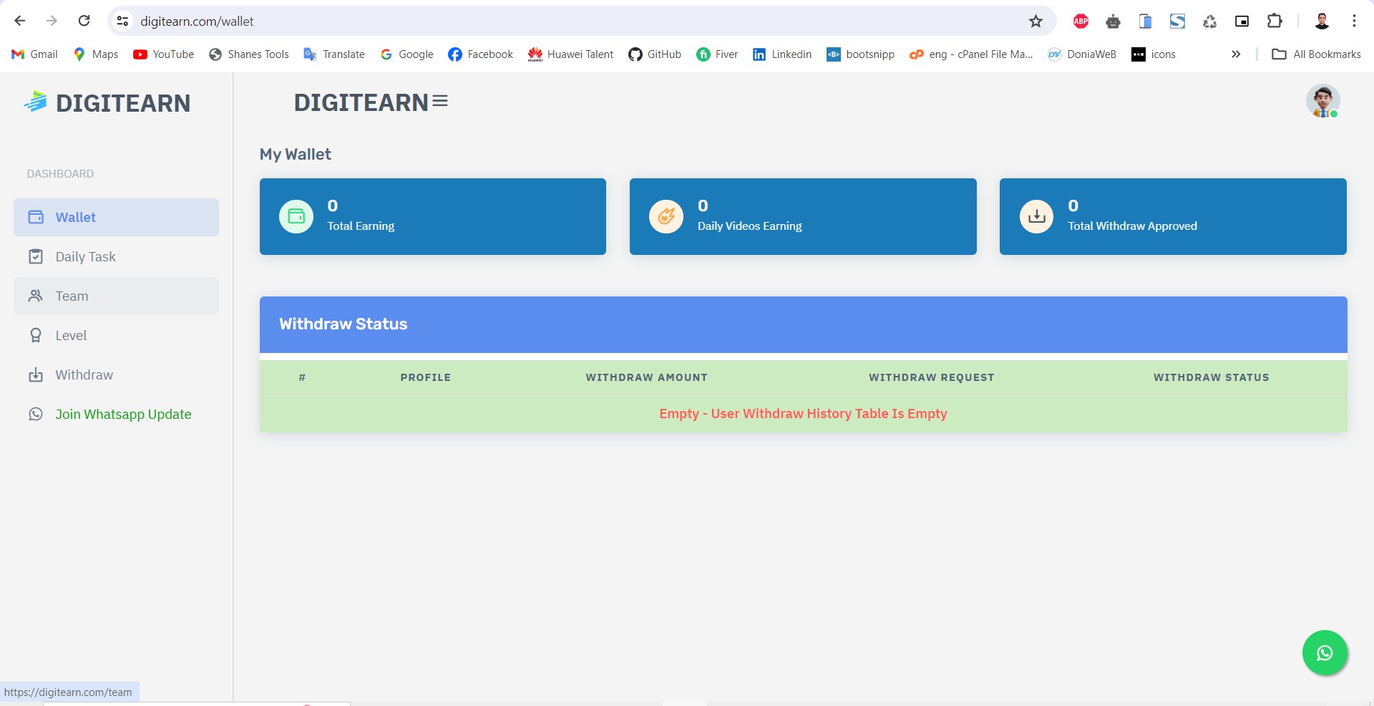1374x706 pixels.
Task: Click the My Wallet page heading
Action: (x=295, y=155)
